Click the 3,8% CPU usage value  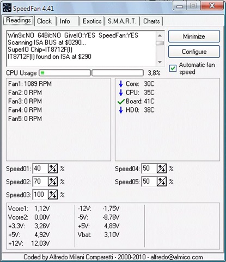[x=154, y=73]
